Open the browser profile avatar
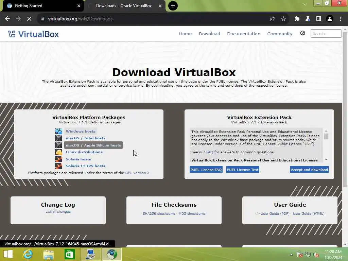 (x=330, y=19)
